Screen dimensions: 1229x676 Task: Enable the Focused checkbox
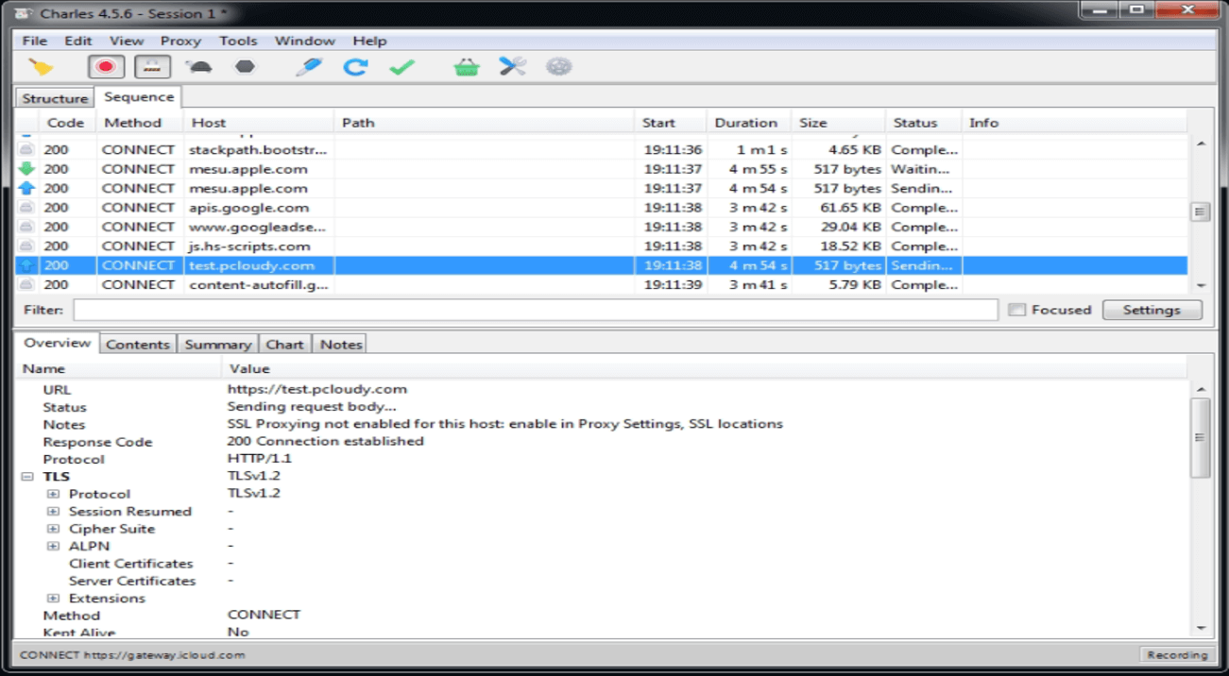click(1016, 310)
